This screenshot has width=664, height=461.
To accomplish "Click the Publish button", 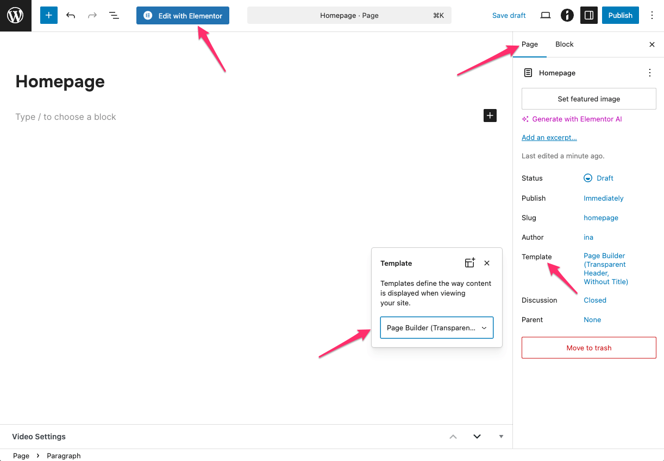I will tap(620, 16).
